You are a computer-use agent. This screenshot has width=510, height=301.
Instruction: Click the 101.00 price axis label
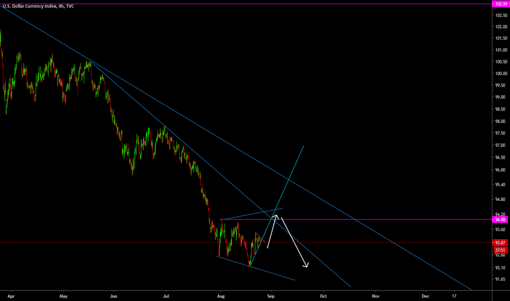click(x=501, y=50)
